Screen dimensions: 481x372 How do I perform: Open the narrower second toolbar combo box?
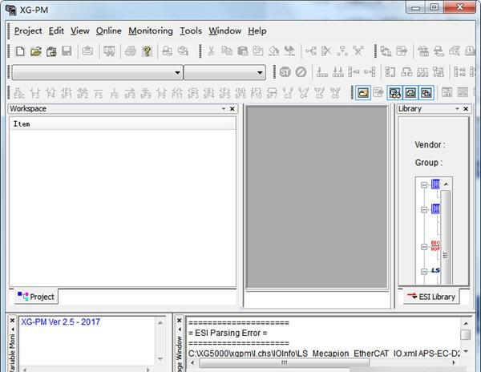pos(224,72)
